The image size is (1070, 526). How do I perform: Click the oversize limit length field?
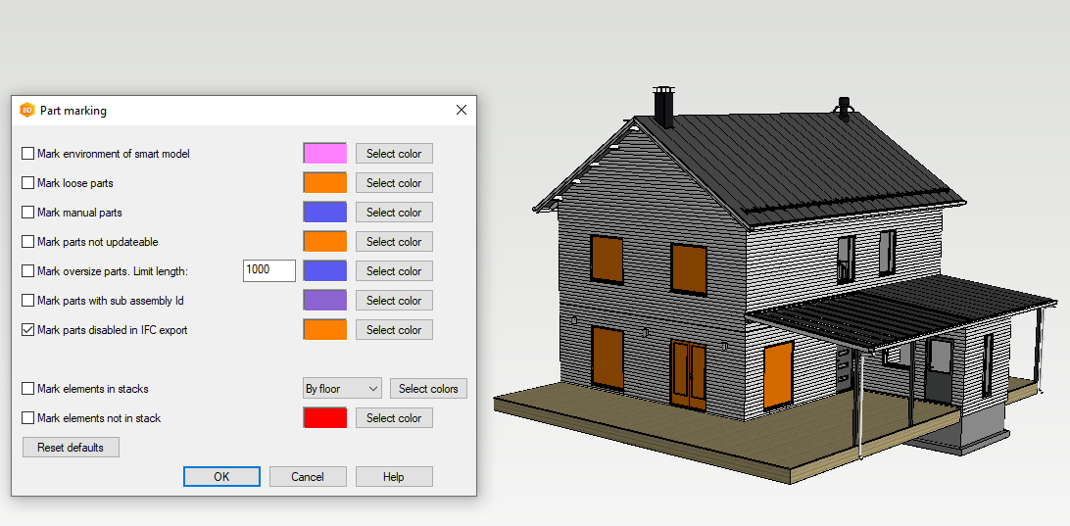pyautogui.click(x=268, y=270)
